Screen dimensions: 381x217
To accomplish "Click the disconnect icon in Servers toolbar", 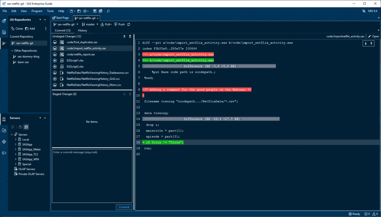I will point(20,127).
